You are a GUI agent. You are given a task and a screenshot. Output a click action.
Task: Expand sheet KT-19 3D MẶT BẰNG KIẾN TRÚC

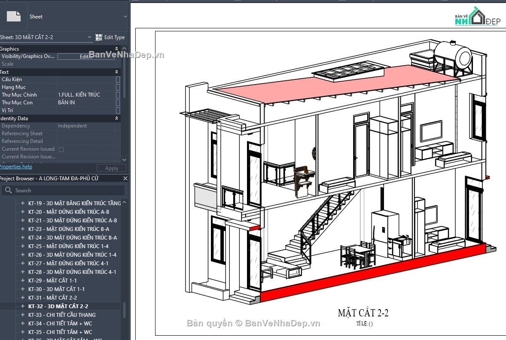coord(23,203)
